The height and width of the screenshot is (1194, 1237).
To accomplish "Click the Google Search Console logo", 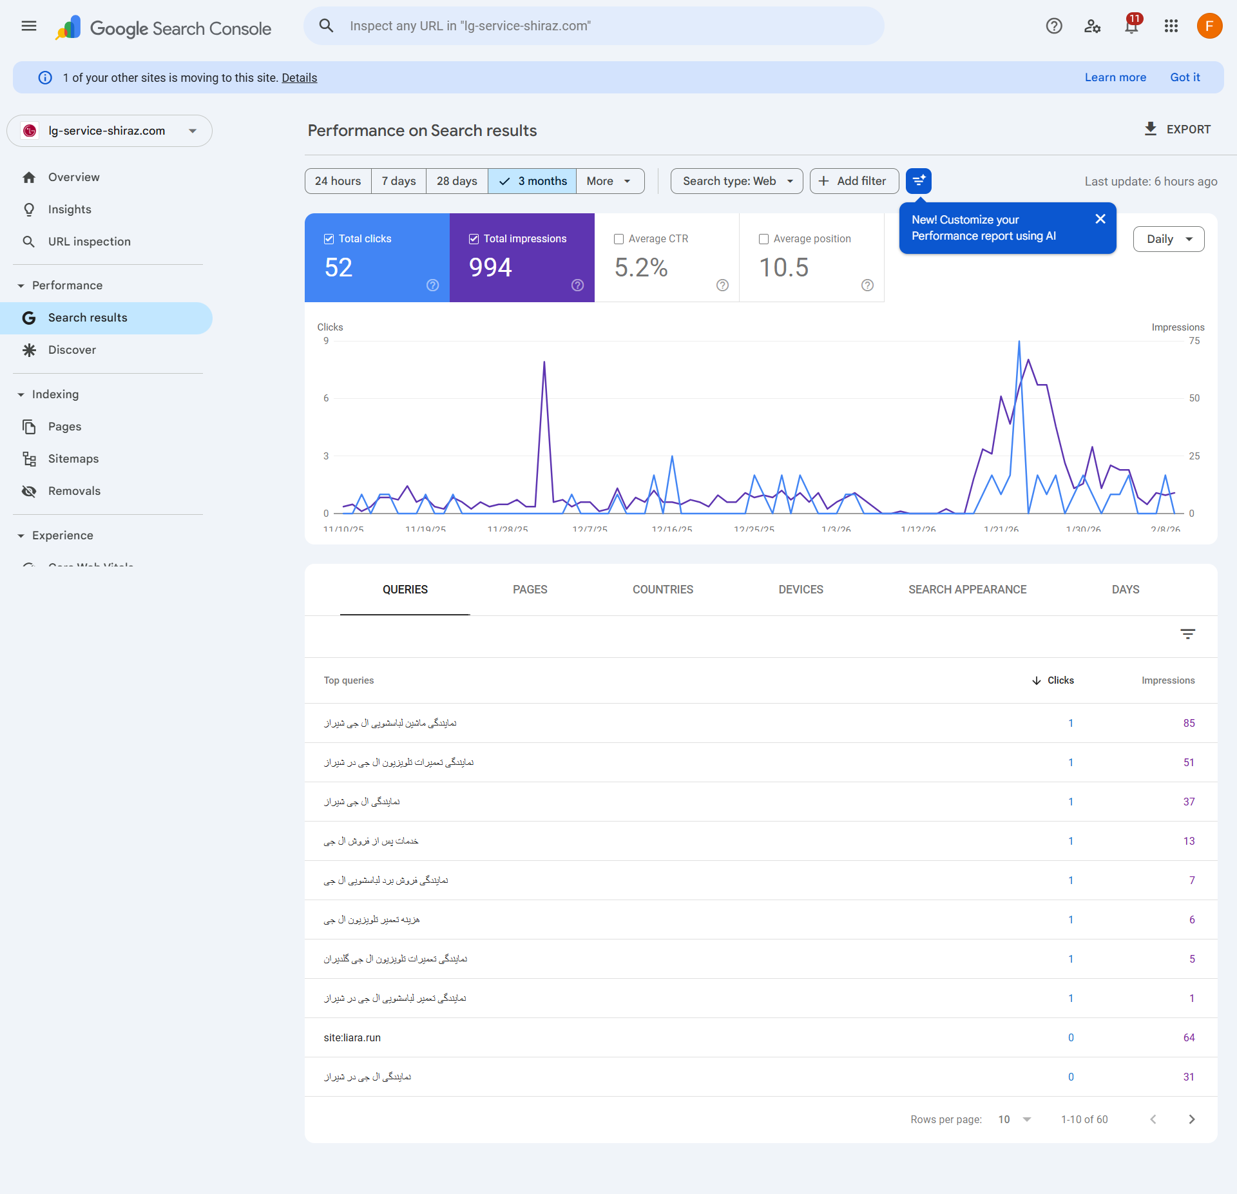I will (163, 28).
